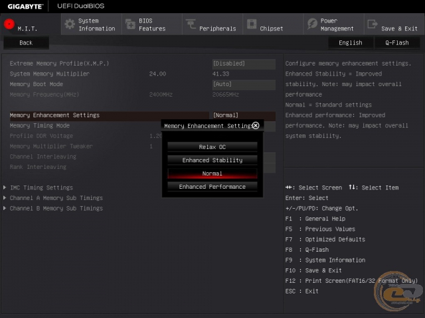Click F1 General Help line
The image size is (425, 318).
coord(315,219)
